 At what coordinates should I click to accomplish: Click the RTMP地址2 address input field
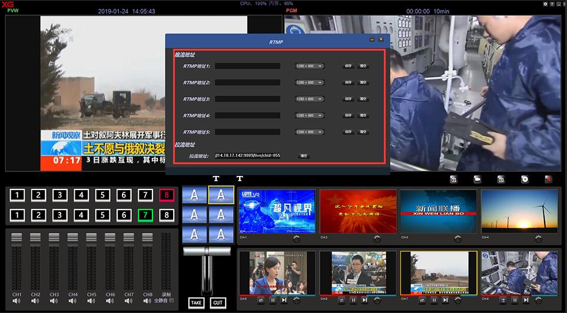pos(247,82)
